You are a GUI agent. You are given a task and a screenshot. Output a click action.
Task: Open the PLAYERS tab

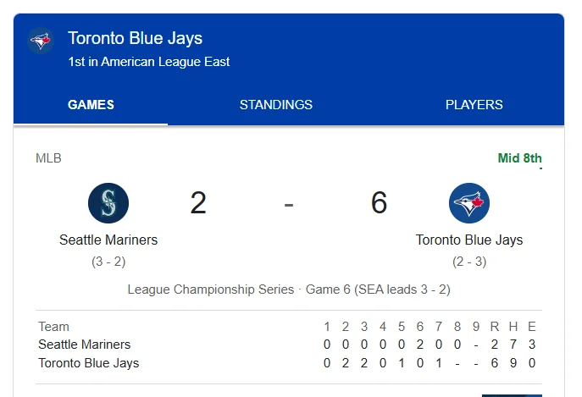click(x=474, y=105)
